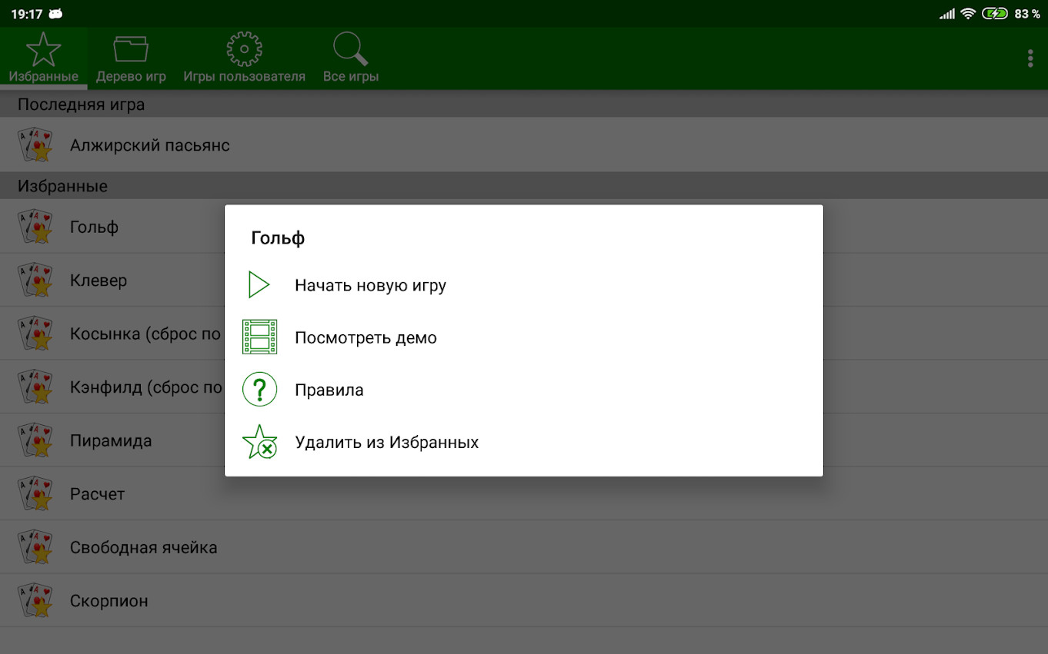Tap the card icon beside Расчет
Image resolution: width=1048 pixels, height=654 pixels.
[x=35, y=494]
